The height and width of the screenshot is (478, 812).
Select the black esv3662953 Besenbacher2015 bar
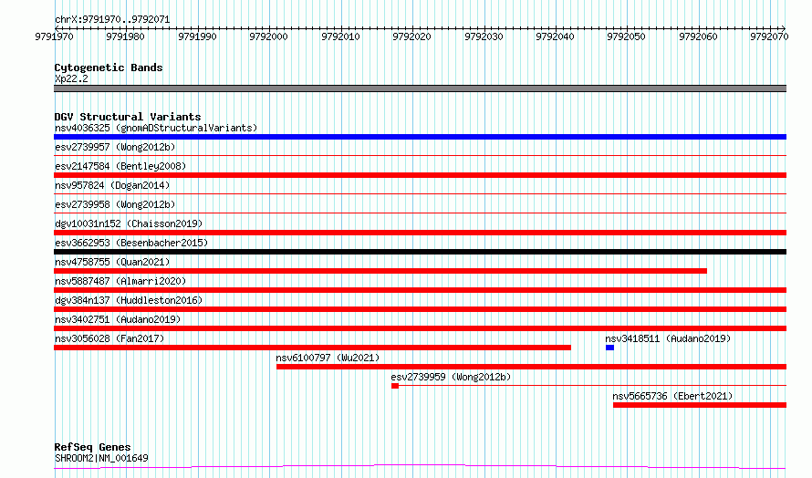pyautogui.click(x=420, y=252)
